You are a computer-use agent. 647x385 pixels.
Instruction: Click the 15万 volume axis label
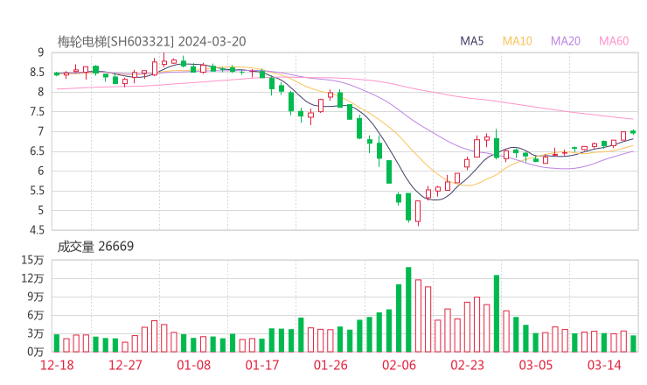point(33,260)
